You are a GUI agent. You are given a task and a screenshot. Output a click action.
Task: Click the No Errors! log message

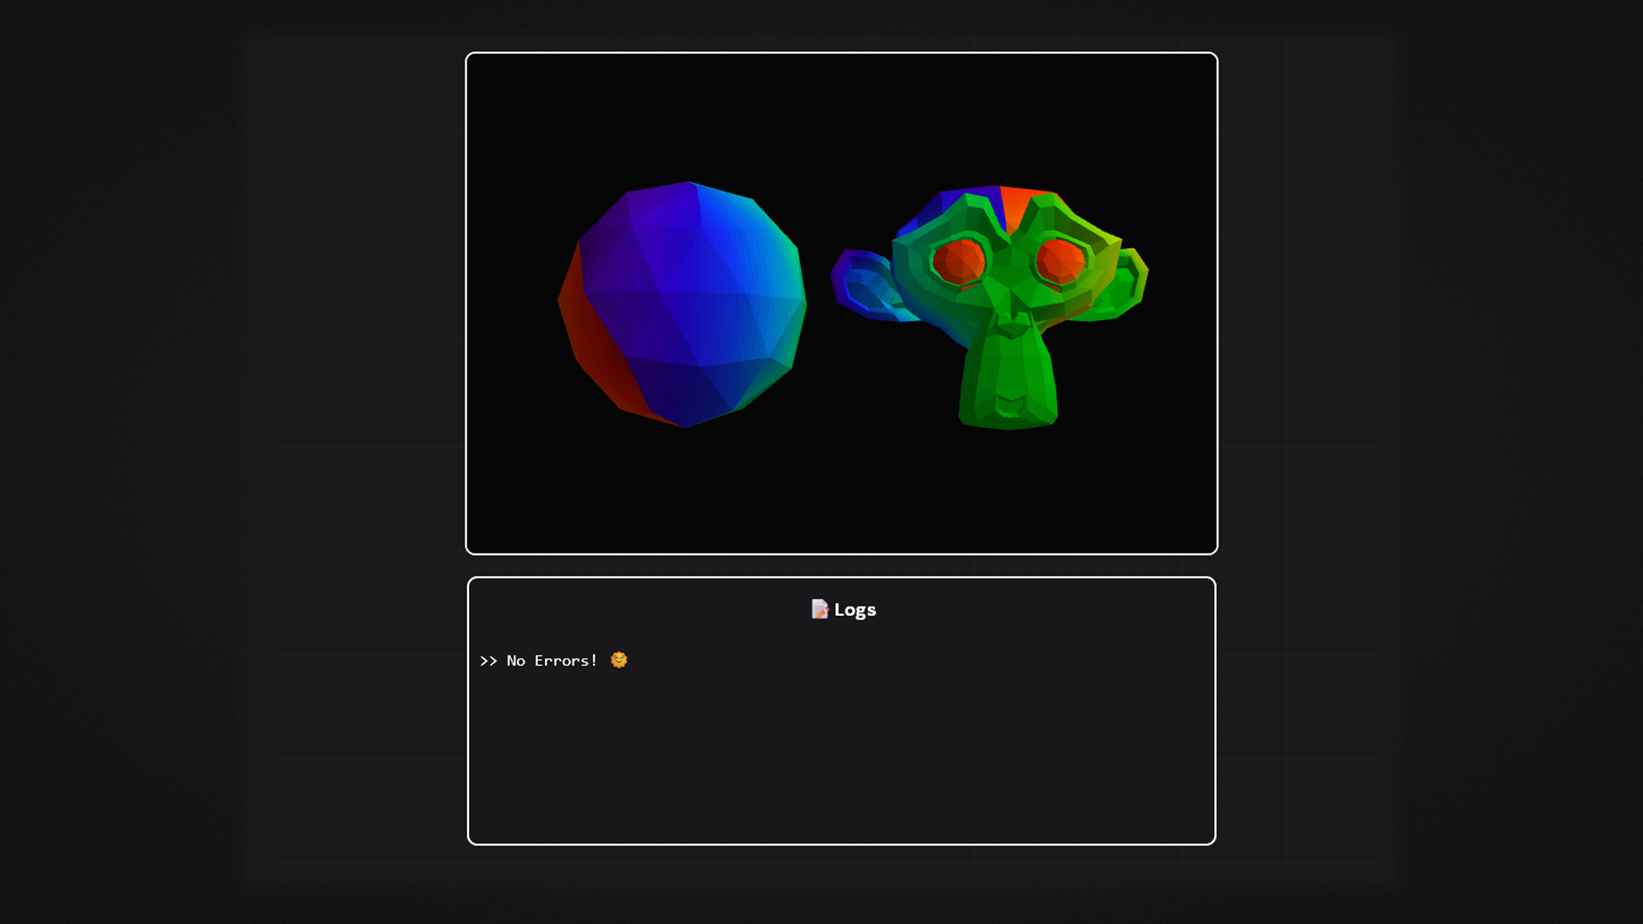click(552, 660)
